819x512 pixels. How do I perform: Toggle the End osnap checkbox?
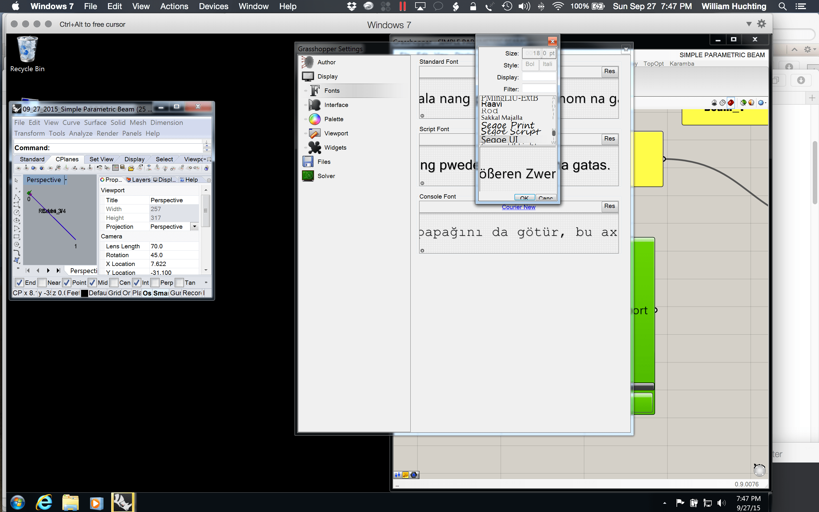pos(19,283)
